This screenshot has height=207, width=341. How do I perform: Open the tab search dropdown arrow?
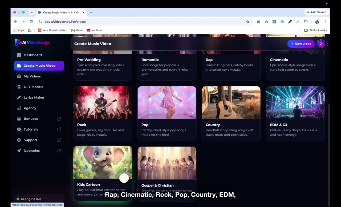[32, 12]
